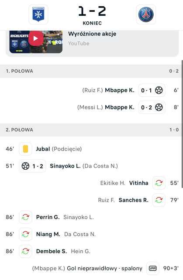
Task: Click the 1-2 Sinayoko goal icon
Action: (25, 166)
